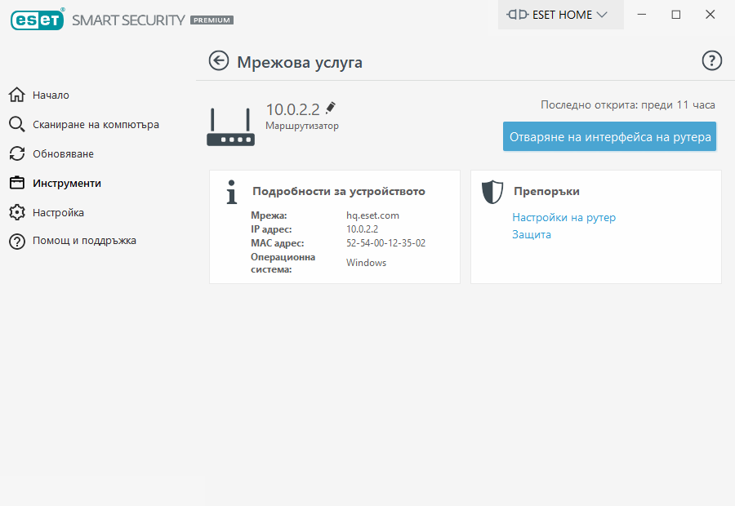Open Защита recommendation link

[532, 235]
